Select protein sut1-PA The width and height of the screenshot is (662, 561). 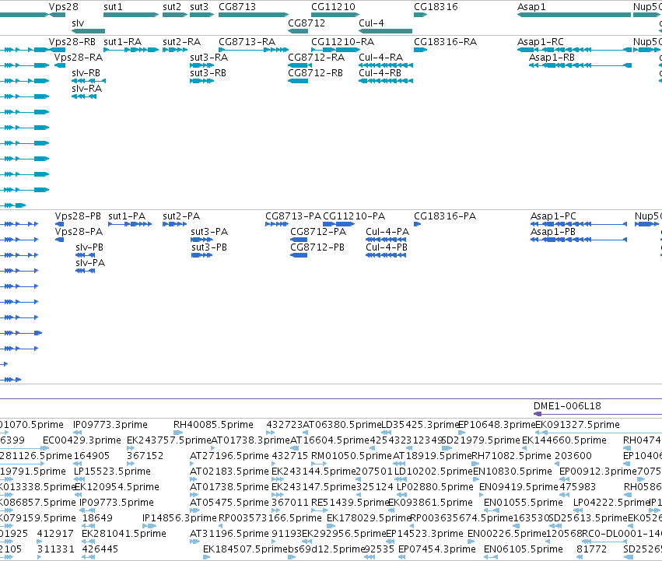pos(127,216)
